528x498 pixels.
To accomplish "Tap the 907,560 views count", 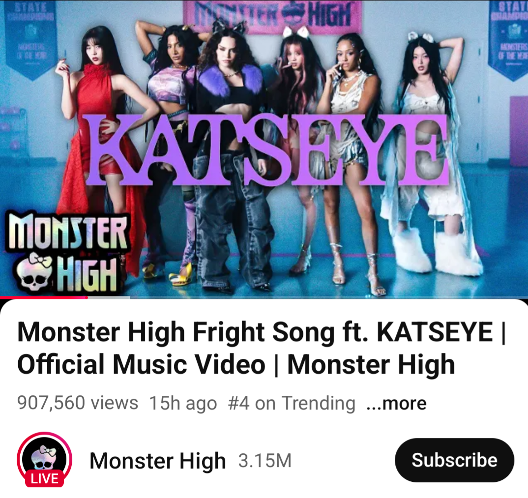I will point(78,403).
